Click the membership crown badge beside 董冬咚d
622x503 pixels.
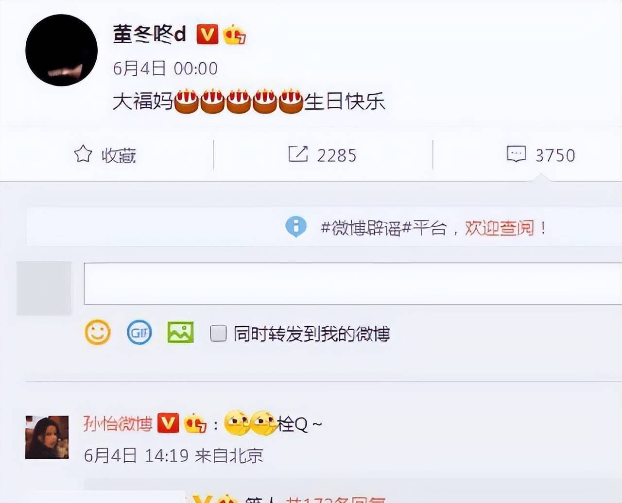(x=234, y=34)
